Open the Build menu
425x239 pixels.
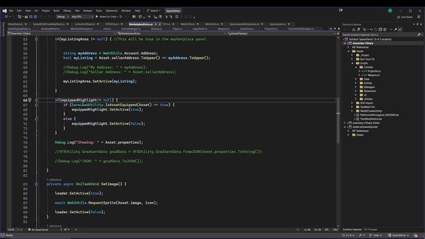point(56,11)
